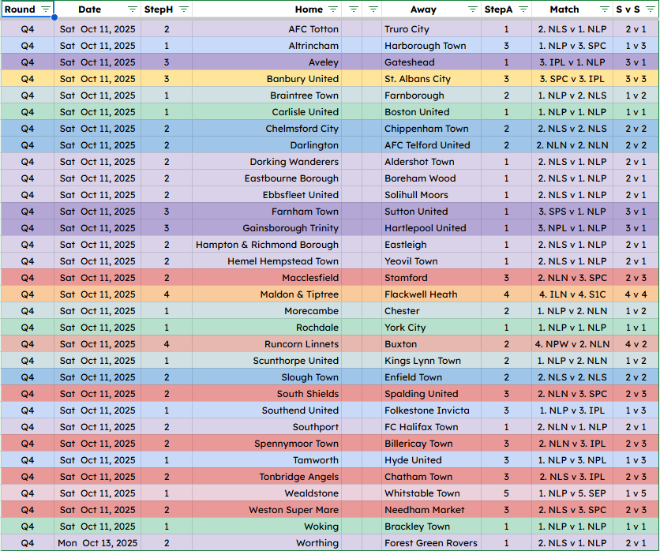Open the Round column filter
This screenshot has width=660, height=551.
tap(46, 9)
